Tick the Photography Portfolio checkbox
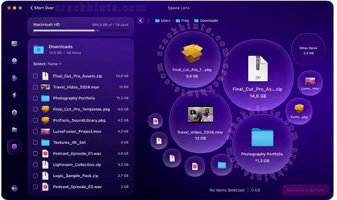Image resolution: width=337 pixels, height=200 pixels. click(x=36, y=98)
